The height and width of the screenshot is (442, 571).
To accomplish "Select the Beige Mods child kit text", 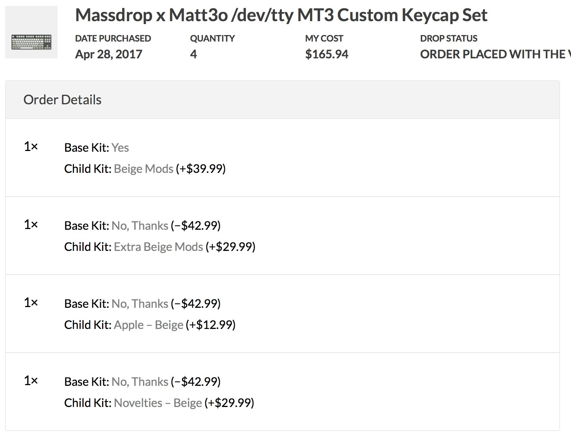I will click(x=143, y=169).
